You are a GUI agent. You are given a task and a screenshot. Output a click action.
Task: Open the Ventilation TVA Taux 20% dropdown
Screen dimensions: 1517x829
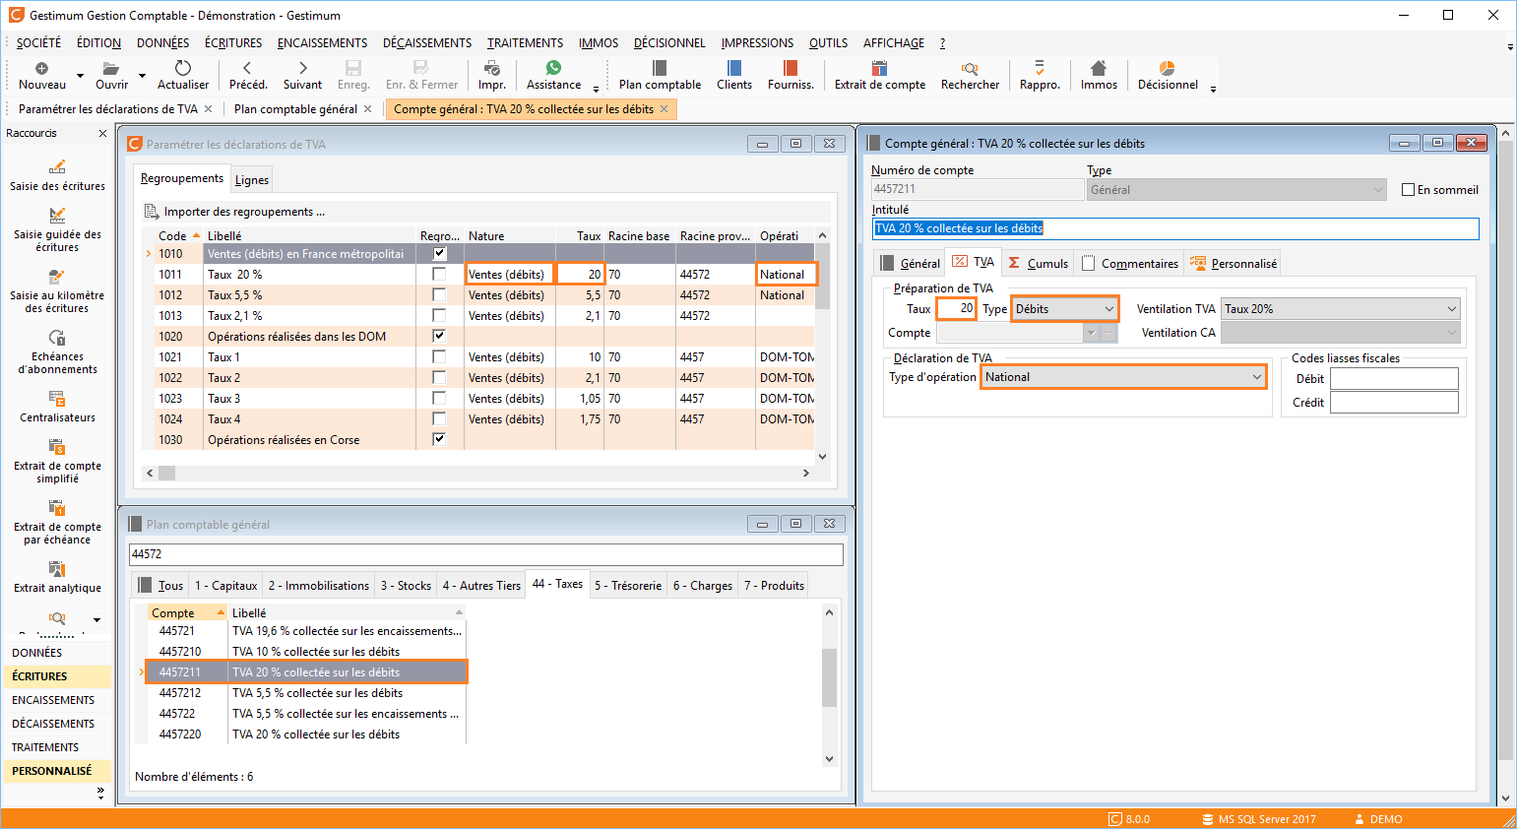pos(1451,309)
